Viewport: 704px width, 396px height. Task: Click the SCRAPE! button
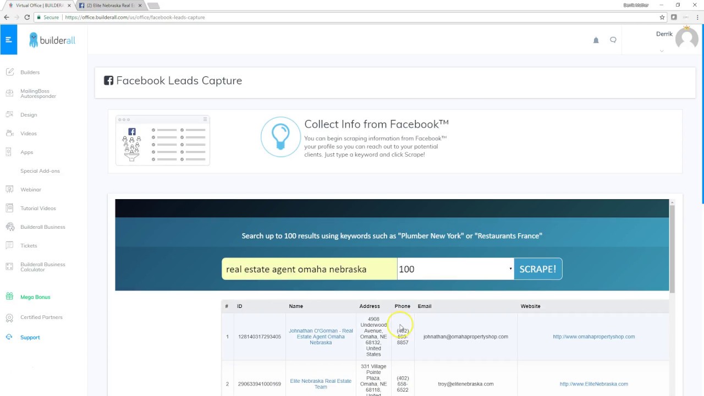(x=538, y=269)
